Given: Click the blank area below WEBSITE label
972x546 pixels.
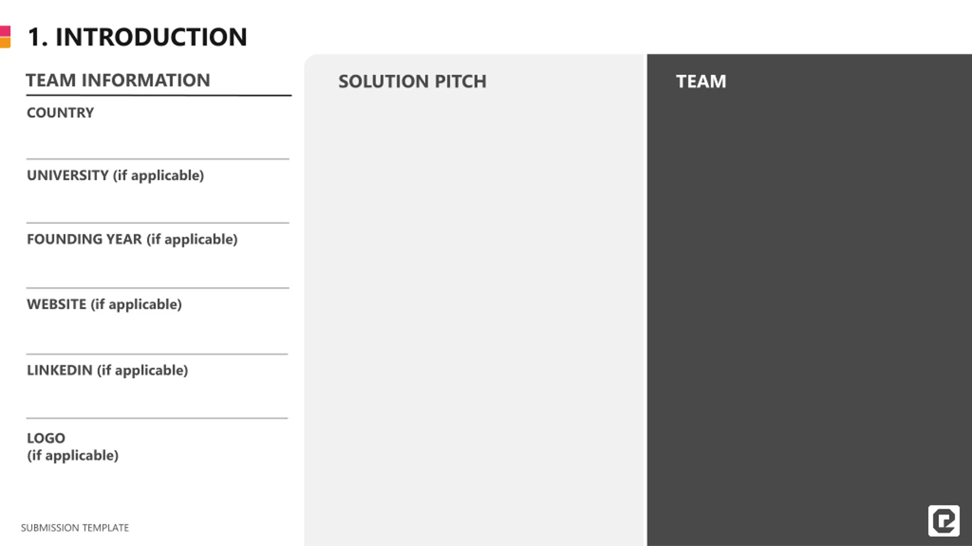Looking at the screenshot, I should [x=158, y=333].
